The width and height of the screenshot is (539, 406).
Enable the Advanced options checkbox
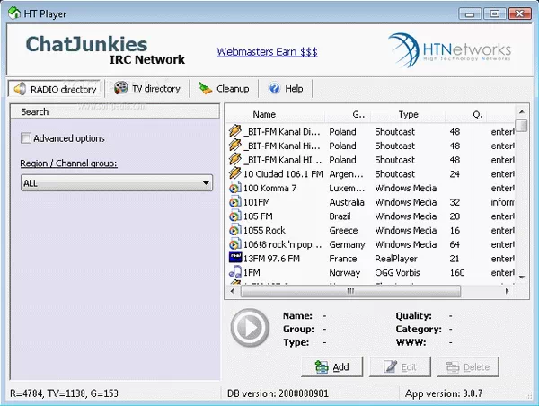pyautogui.click(x=26, y=138)
